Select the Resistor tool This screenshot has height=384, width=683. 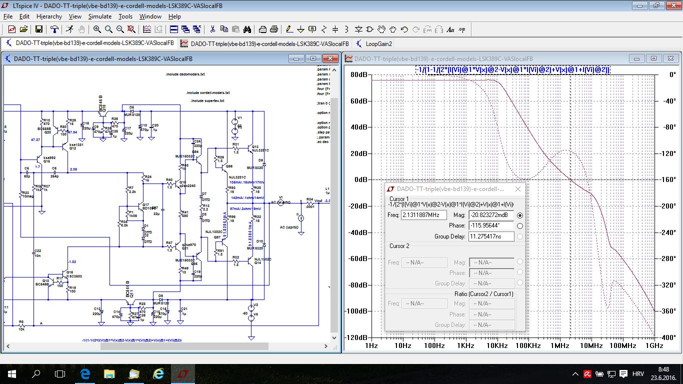point(324,29)
